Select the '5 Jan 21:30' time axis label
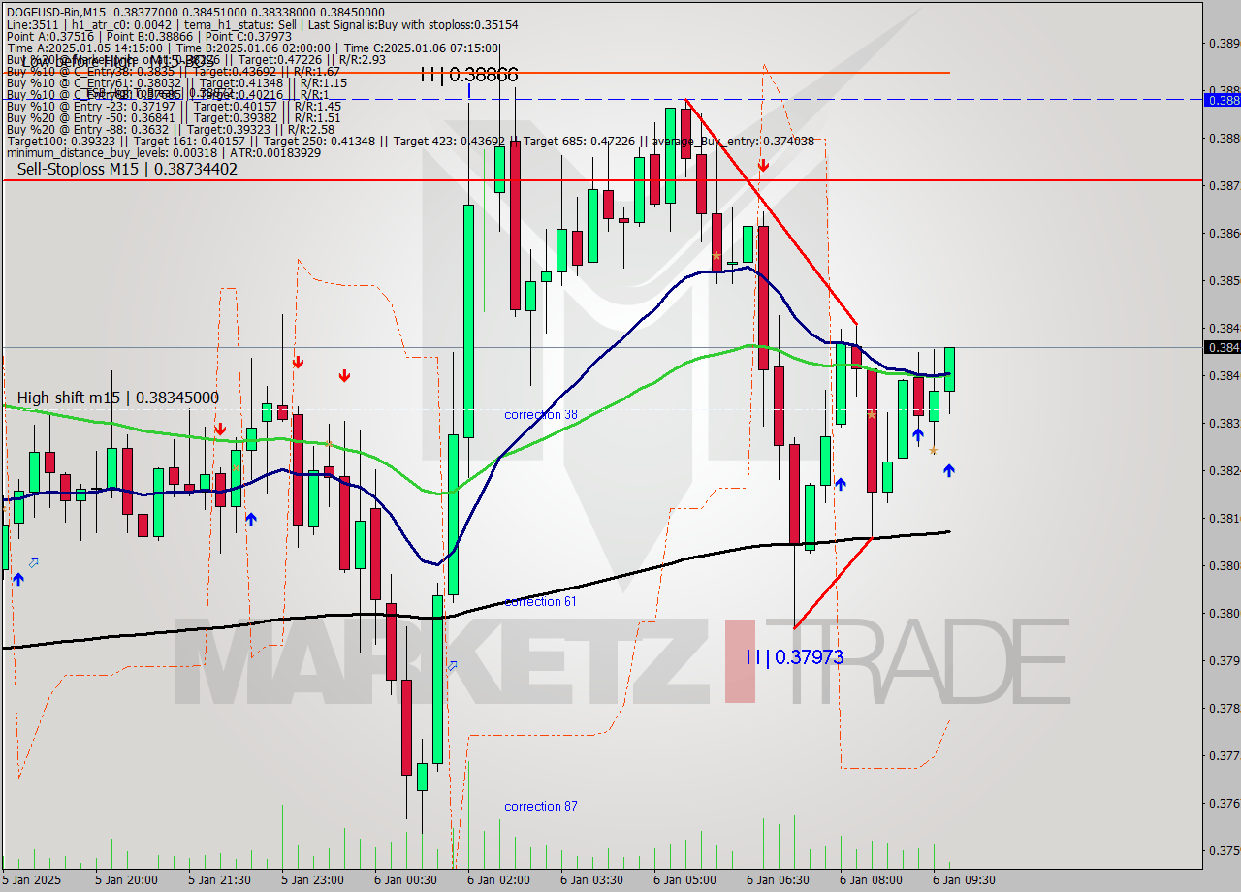Image resolution: width=1241 pixels, height=892 pixels. point(220,880)
